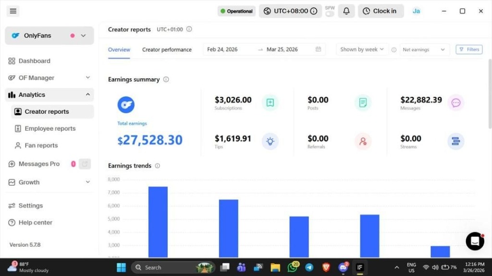492x276 pixels.
Task: Click the Subscriptions icon
Action: pyautogui.click(x=270, y=103)
